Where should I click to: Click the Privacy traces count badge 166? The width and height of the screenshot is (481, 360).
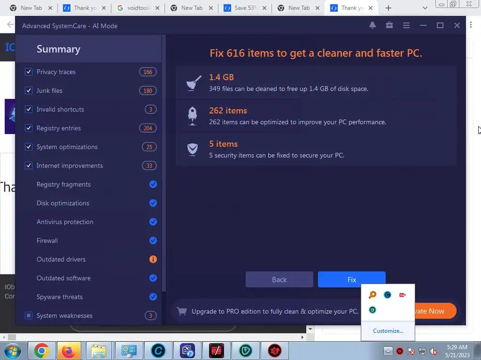pyautogui.click(x=148, y=72)
